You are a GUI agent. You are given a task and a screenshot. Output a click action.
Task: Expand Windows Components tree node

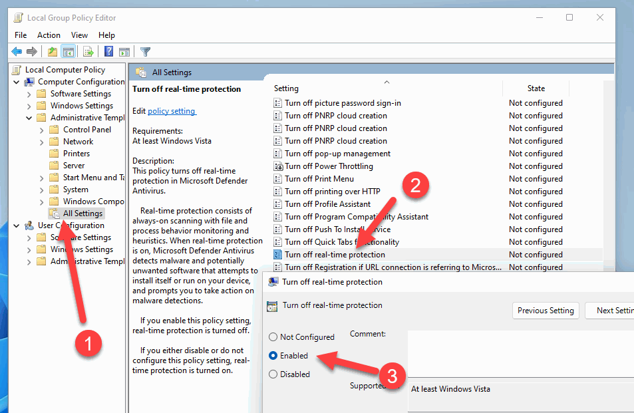[x=42, y=202]
